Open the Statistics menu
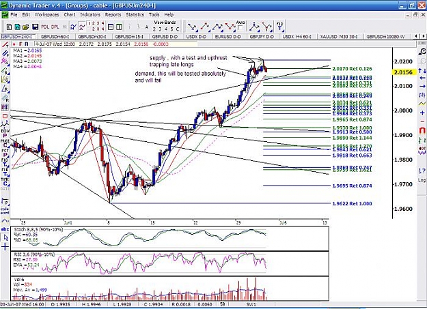 tap(135, 15)
